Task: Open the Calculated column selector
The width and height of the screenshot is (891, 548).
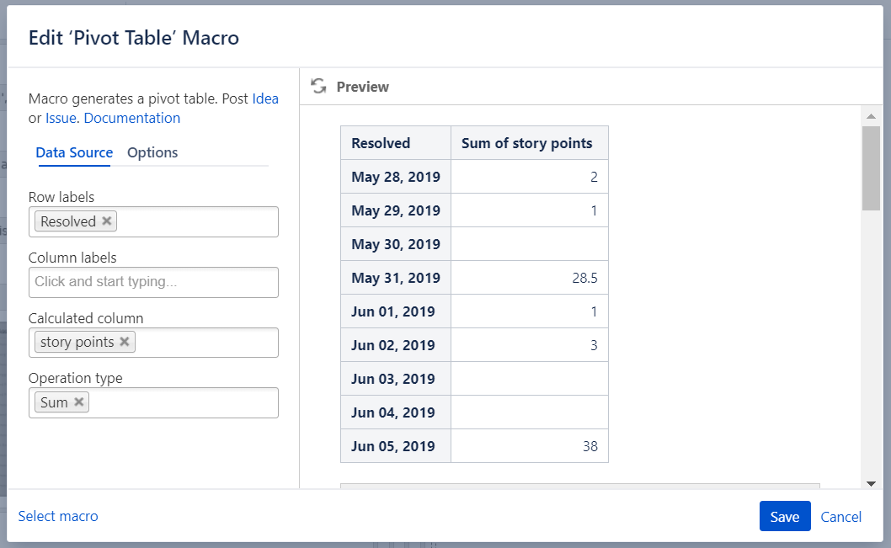Action: click(x=206, y=343)
